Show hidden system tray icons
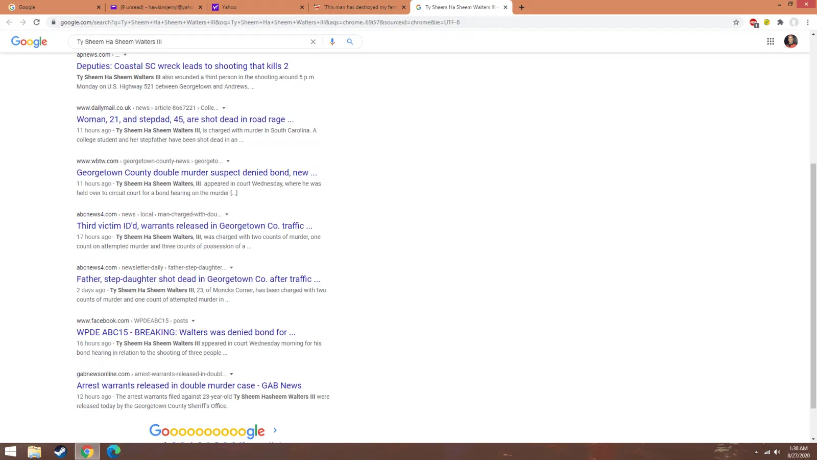Viewport: 817px width, 460px height. point(756,452)
